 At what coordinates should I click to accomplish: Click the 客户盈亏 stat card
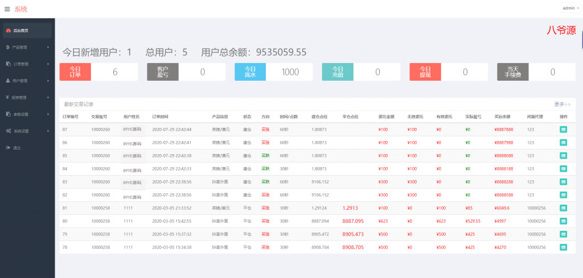186,72
